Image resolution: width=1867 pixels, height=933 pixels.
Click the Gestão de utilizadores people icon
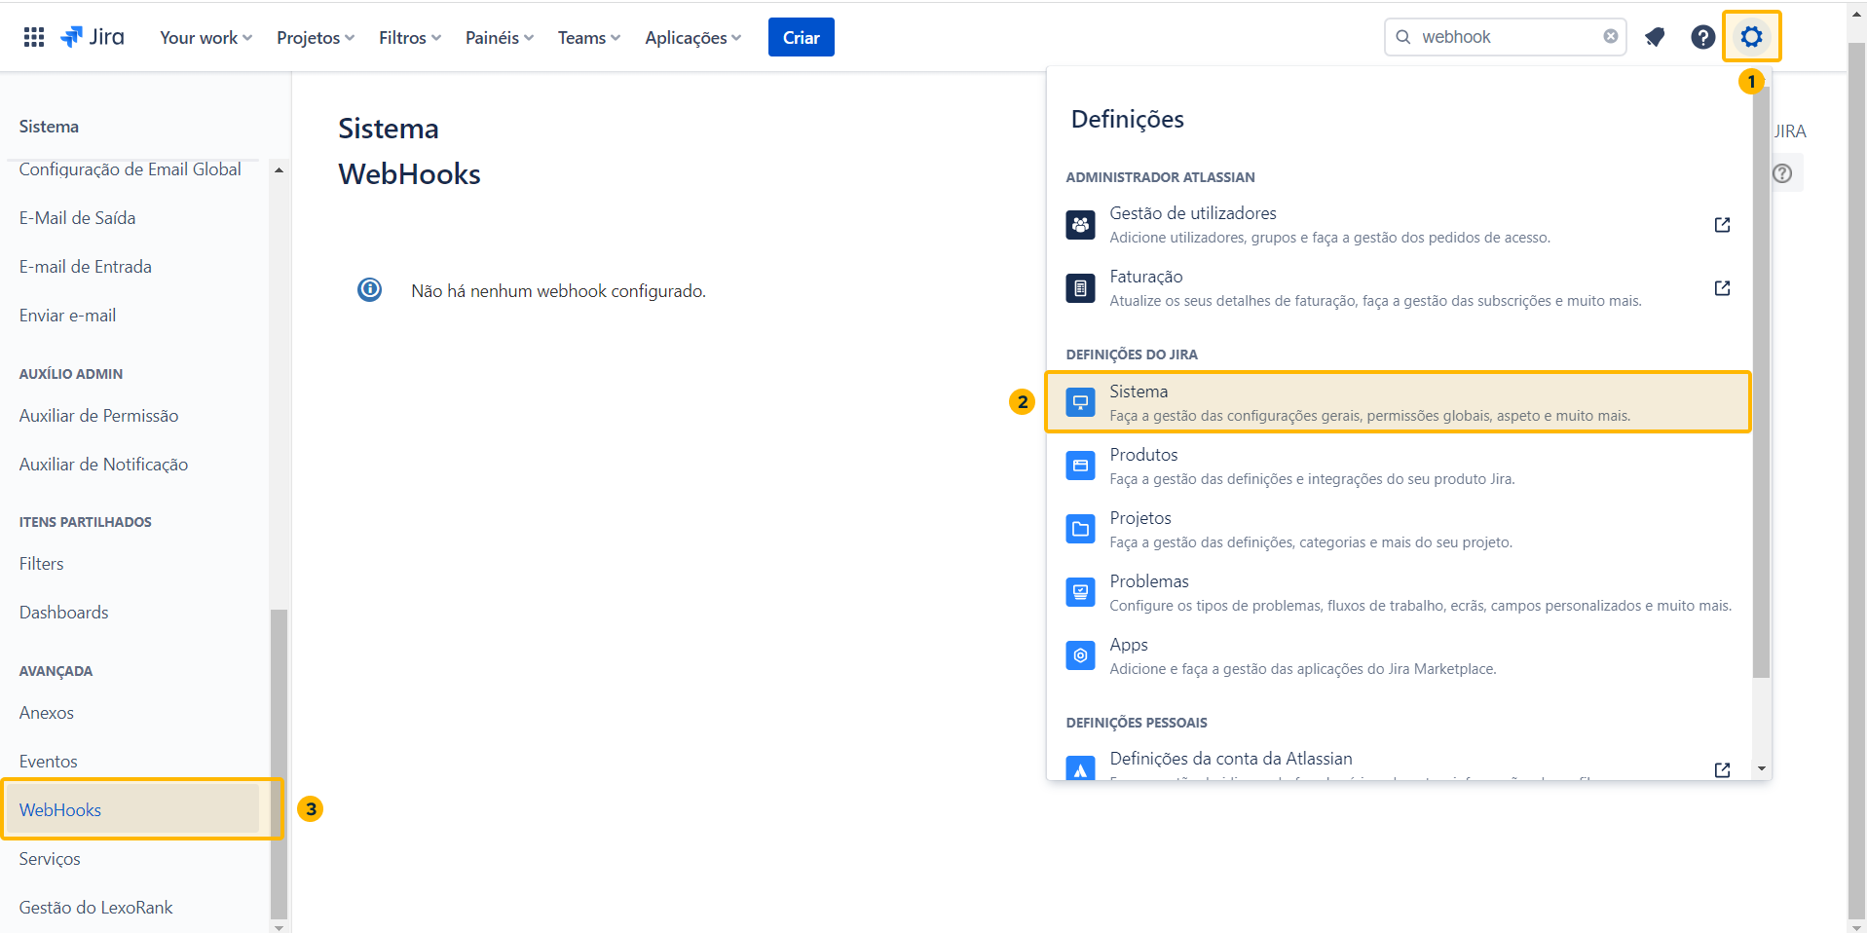pos(1080,225)
